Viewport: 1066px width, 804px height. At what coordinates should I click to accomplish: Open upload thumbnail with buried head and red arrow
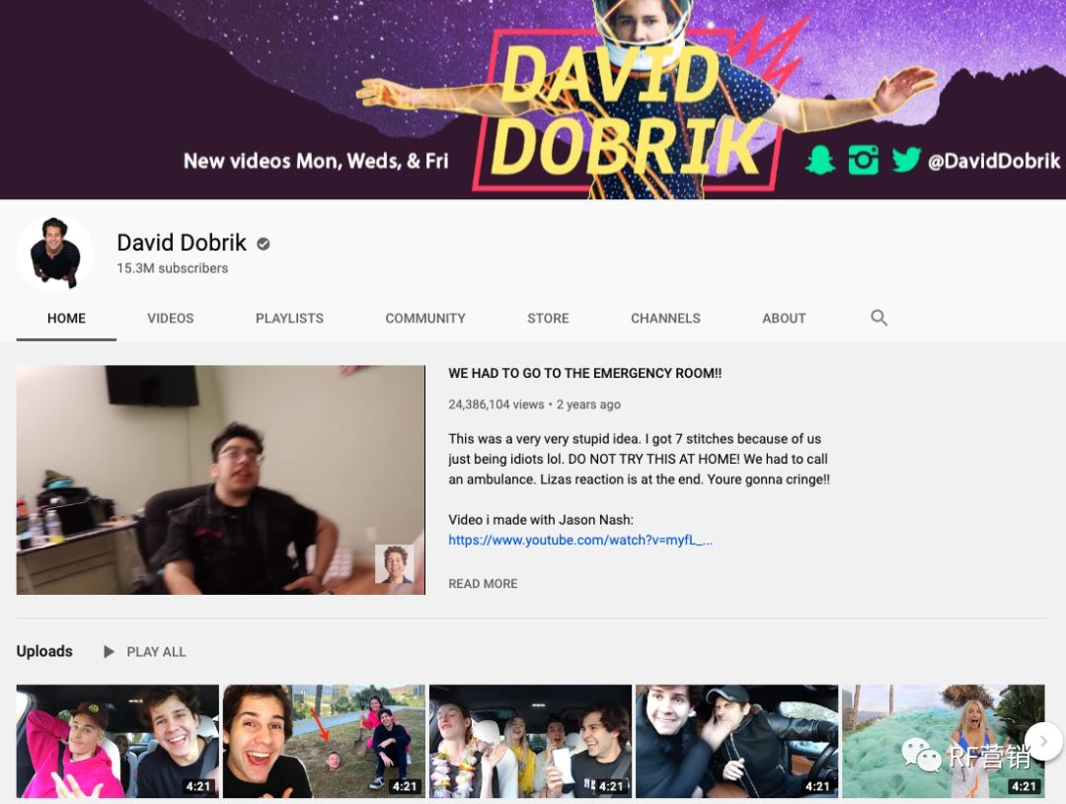point(325,742)
